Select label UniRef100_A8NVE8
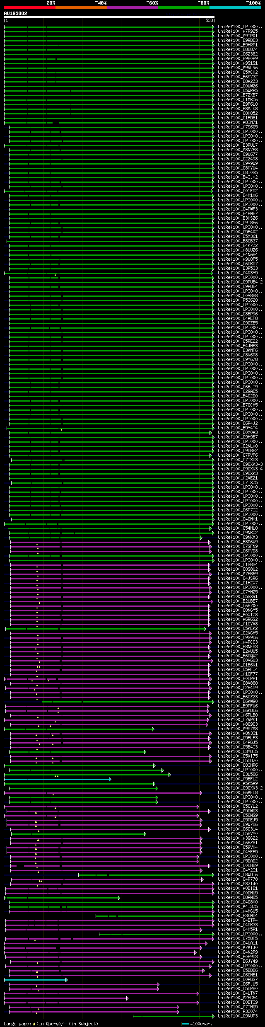This screenshot has height=1027, width=265. [238, 150]
